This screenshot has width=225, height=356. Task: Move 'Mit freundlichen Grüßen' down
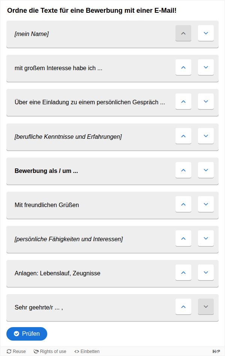pos(206,204)
